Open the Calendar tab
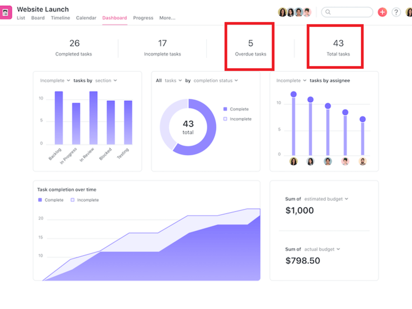This screenshot has width=412, height=309. click(86, 18)
